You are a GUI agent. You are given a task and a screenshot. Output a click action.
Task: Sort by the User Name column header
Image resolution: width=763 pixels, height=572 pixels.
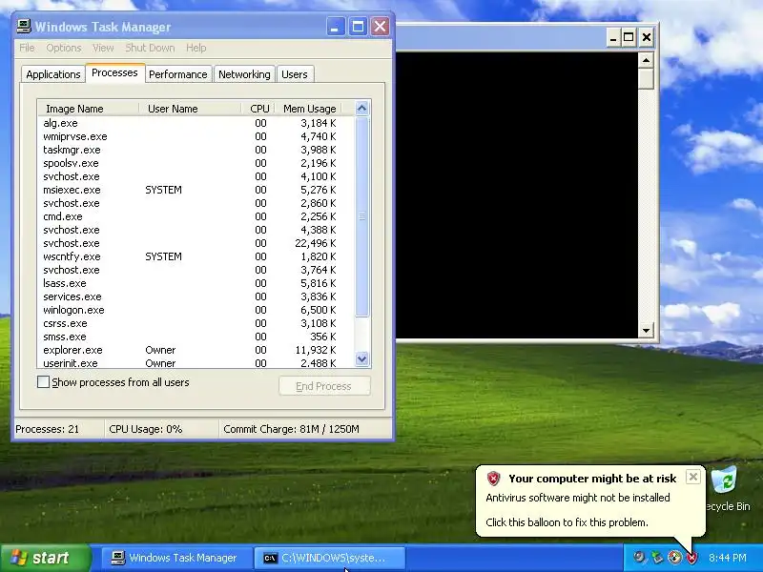[x=190, y=109]
